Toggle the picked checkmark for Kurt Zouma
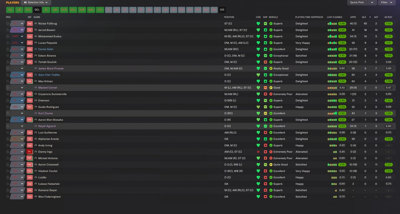 (x=8, y=113)
